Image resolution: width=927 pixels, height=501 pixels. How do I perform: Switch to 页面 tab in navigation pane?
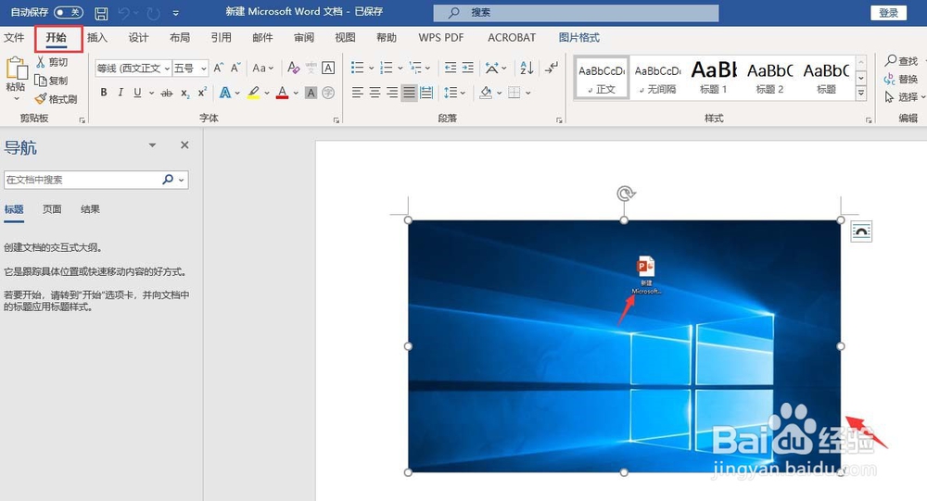click(52, 209)
